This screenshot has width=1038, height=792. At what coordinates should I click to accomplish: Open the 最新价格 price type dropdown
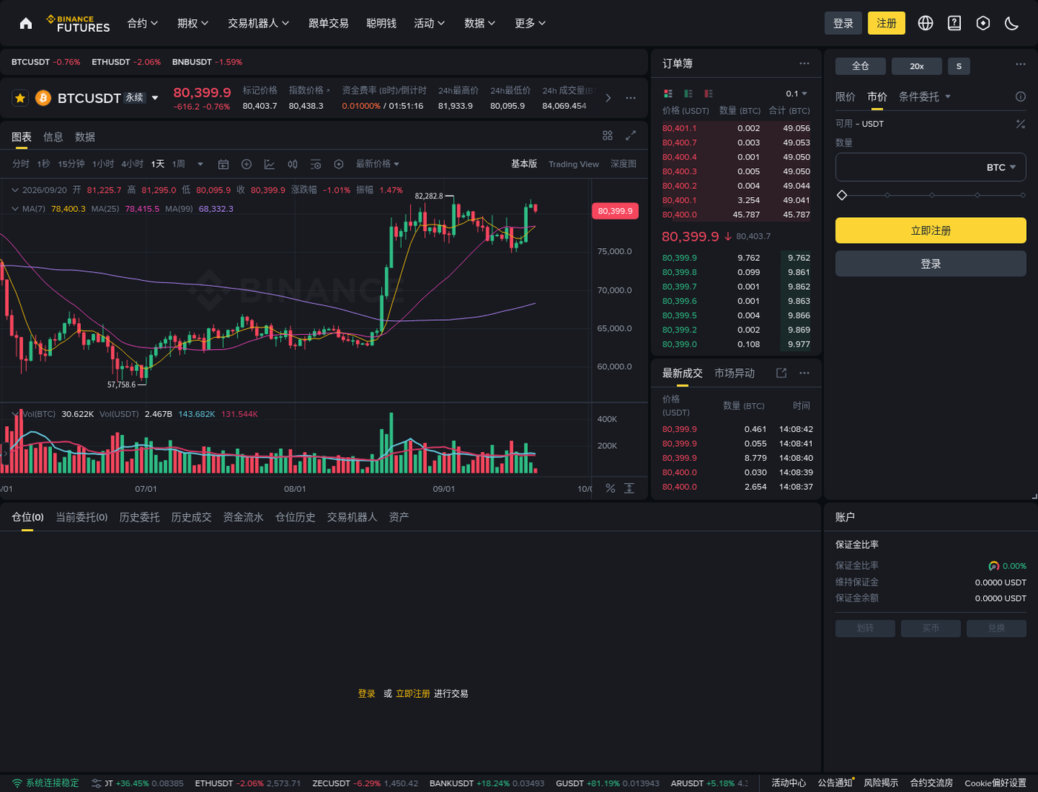tap(377, 164)
